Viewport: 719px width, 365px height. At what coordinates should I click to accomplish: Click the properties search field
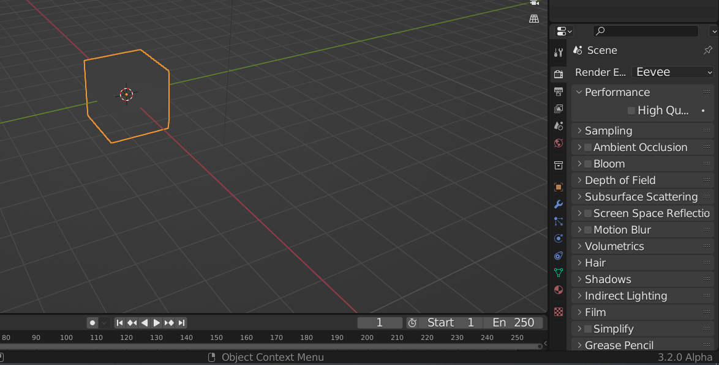(x=646, y=31)
